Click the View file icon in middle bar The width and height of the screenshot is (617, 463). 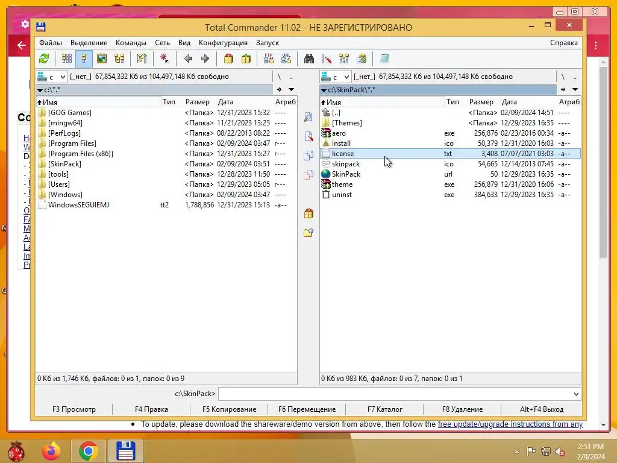[x=308, y=117]
